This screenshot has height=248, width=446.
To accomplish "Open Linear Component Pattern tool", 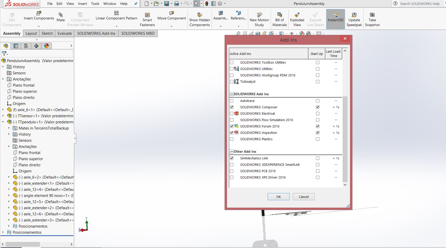I will [x=116, y=16].
